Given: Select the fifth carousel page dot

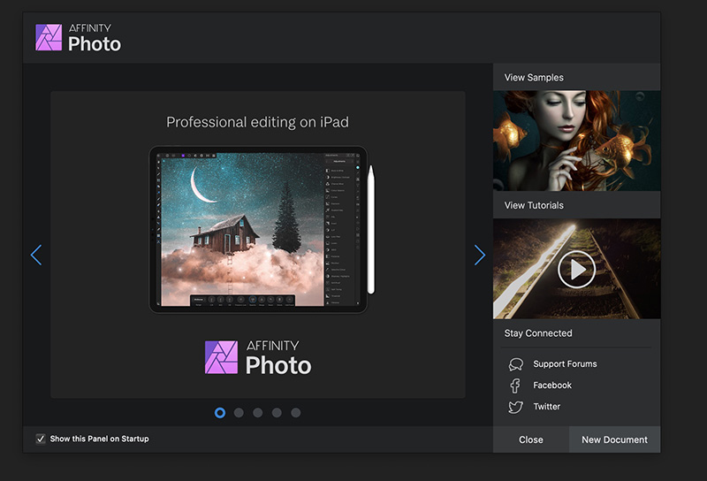Looking at the screenshot, I should (296, 413).
